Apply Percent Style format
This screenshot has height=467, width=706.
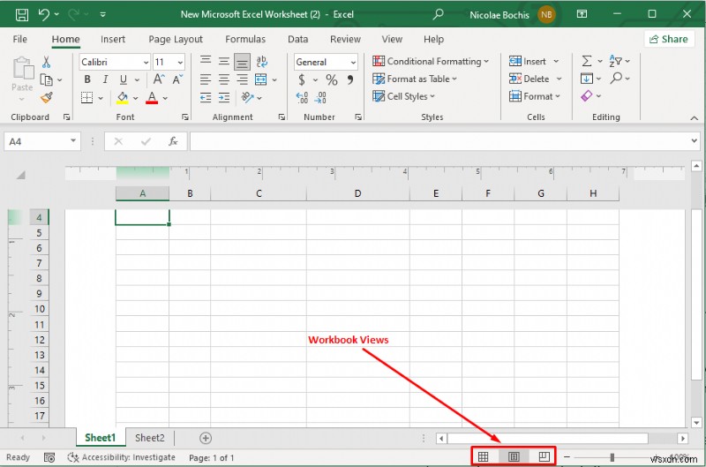(x=332, y=80)
